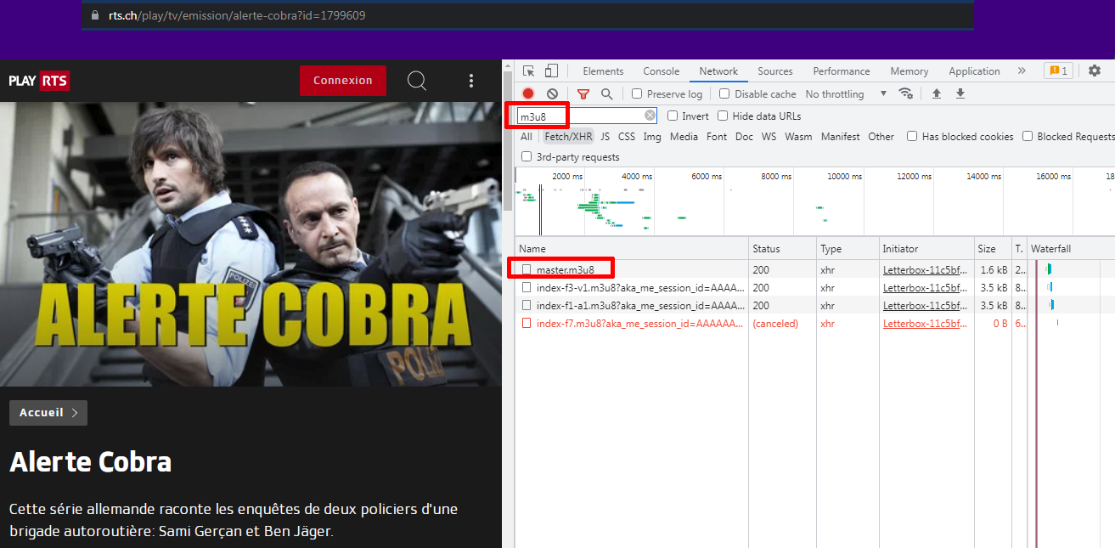Open network search magnifier in DevTools
Image resolution: width=1115 pixels, height=548 pixels.
(x=606, y=94)
